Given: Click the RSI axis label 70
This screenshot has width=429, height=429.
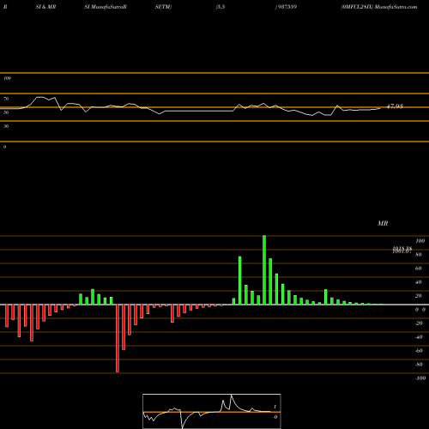Looking at the screenshot, I should click(x=6, y=99).
